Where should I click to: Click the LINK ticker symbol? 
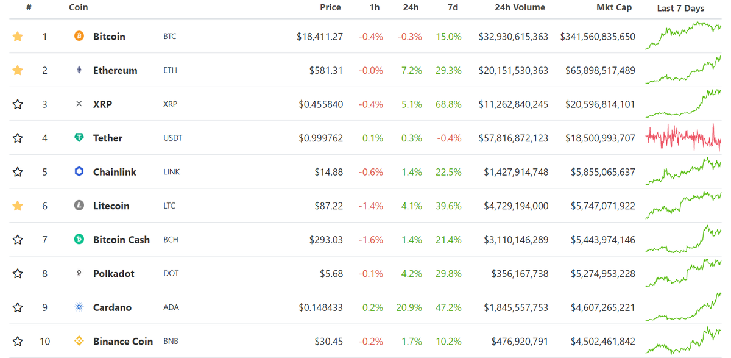pos(171,172)
